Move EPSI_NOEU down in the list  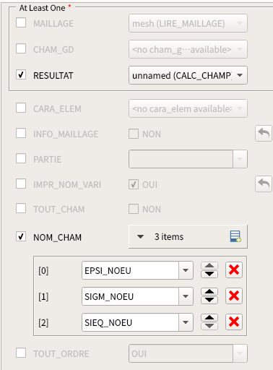(x=209, y=274)
